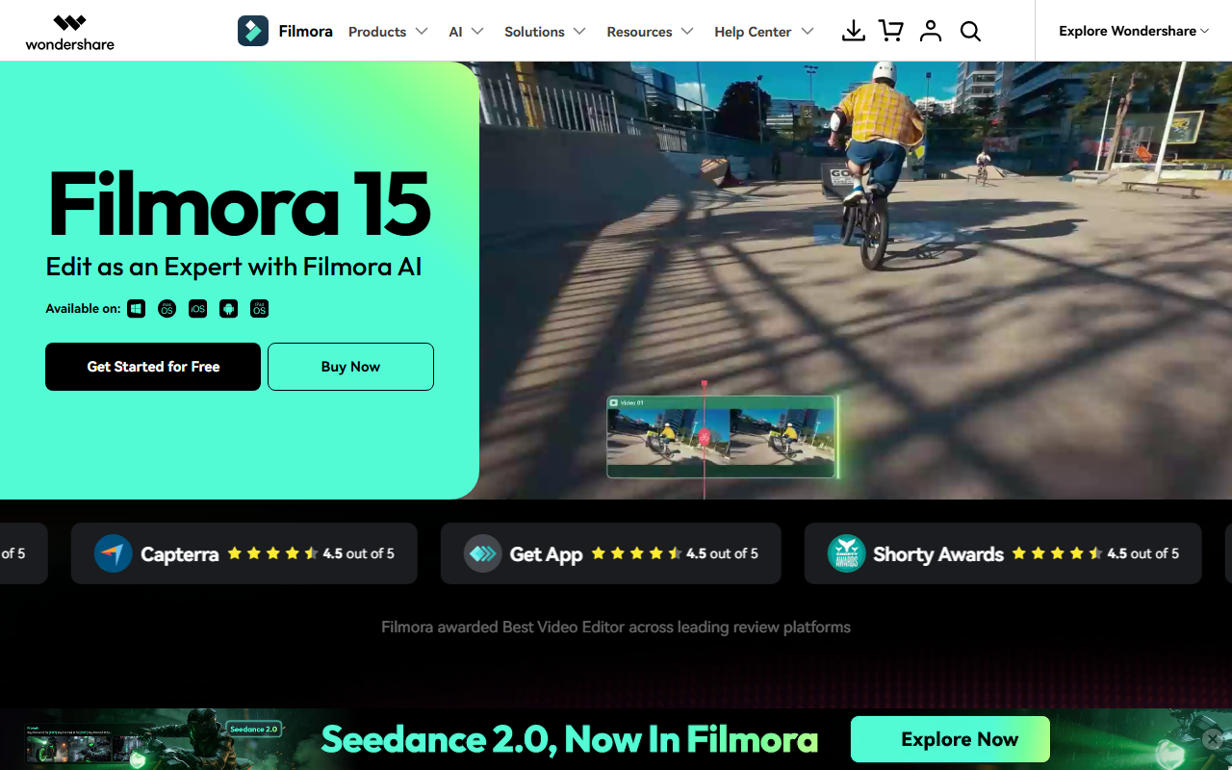Select the Windows platform icon
1232x770 pixels.
pos(137,309)
